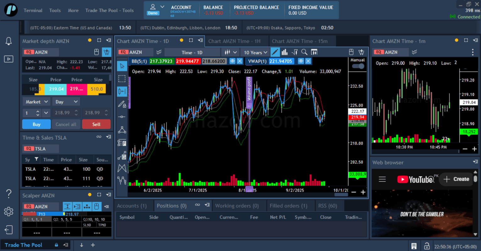Open the video tutorials icon in the sidebar
481x251 pixels.
8,59
